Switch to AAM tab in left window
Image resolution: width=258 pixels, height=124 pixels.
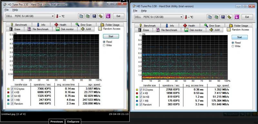tap(86, 29)
